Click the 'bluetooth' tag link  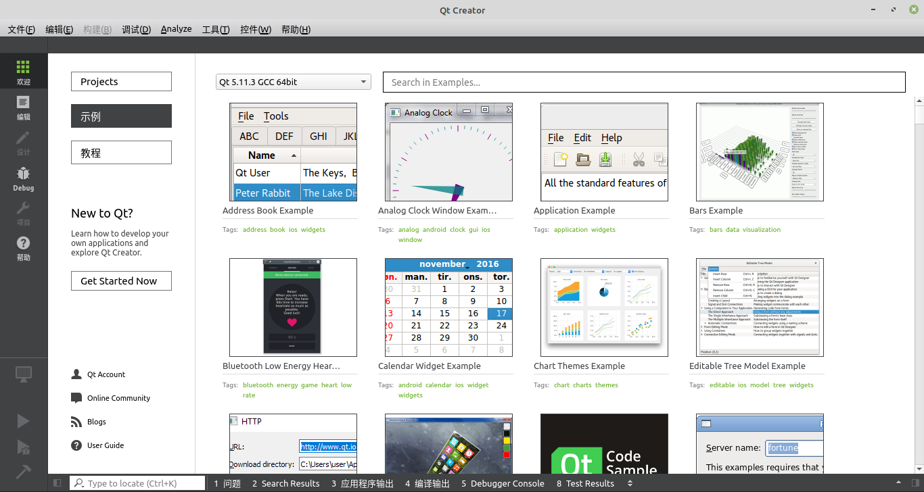[x=258, y=385]
